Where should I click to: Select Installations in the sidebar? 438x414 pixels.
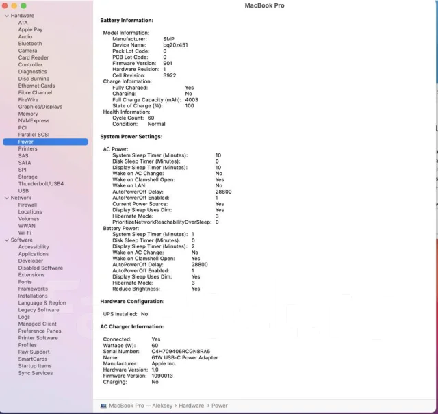pyautogui.click(x=33, y=296)
